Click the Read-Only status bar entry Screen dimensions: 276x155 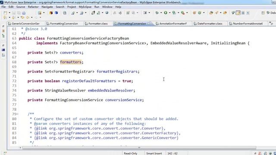[131, 153]
